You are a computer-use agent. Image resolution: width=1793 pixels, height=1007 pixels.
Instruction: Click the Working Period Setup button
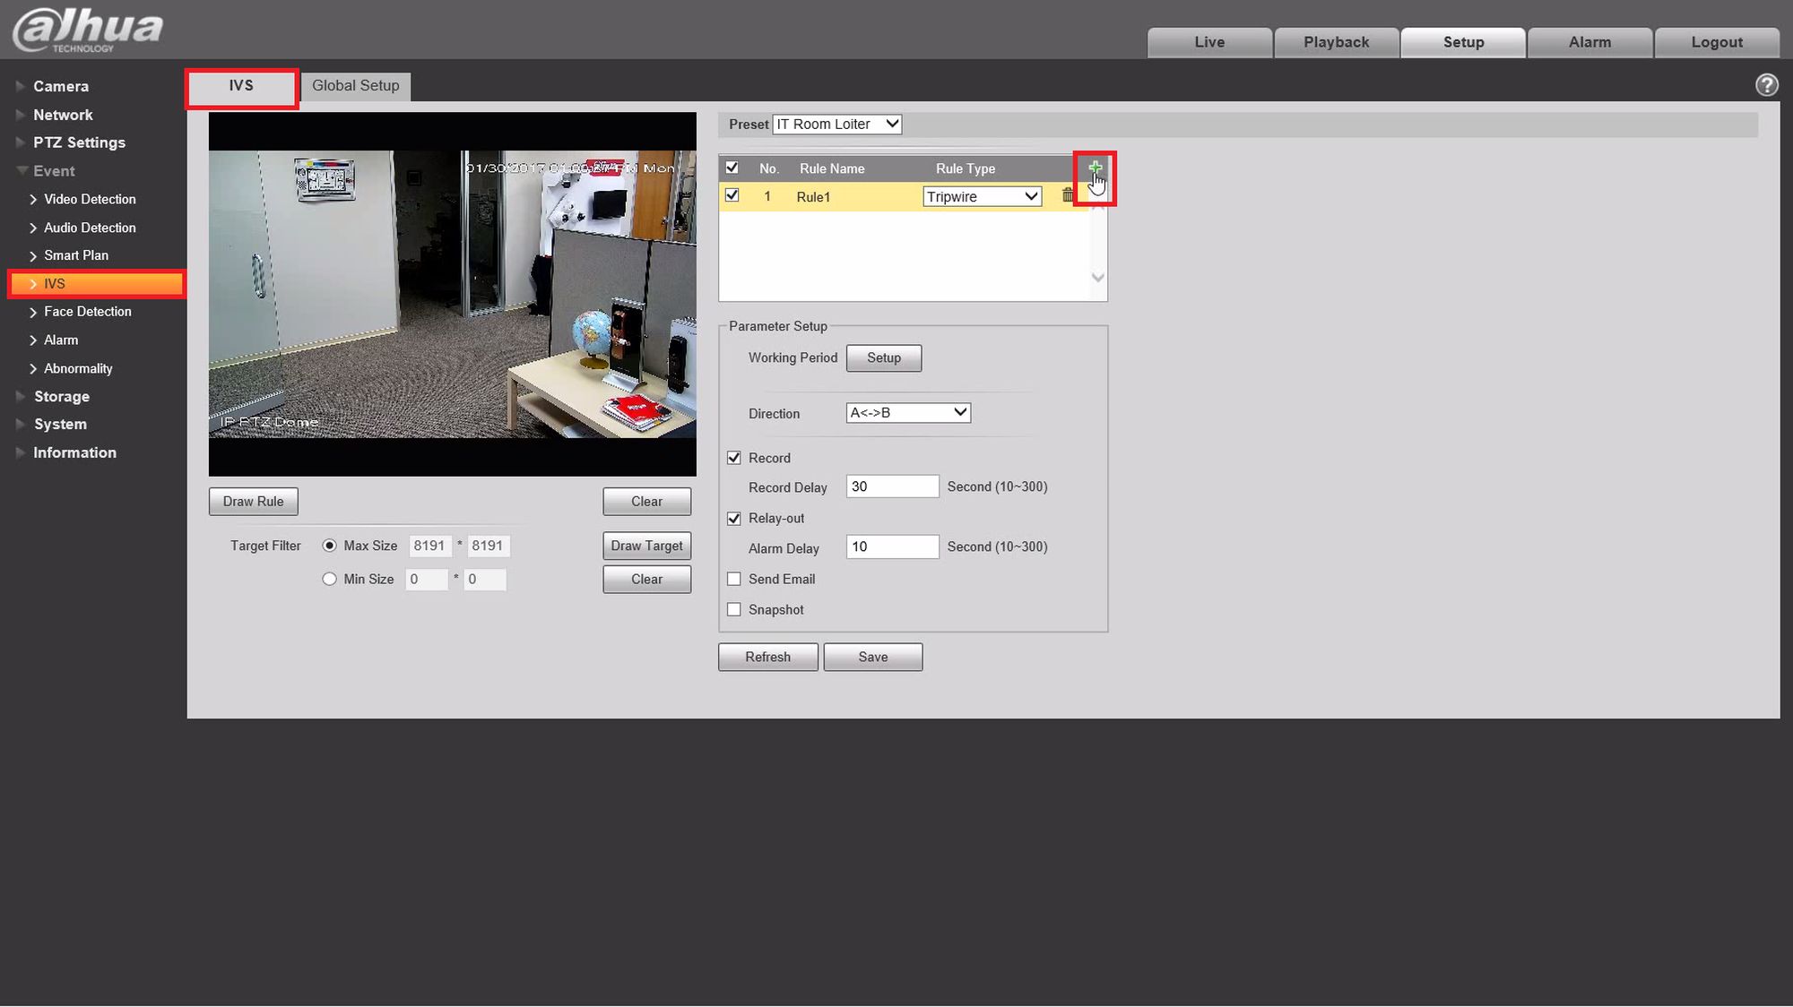883,357
